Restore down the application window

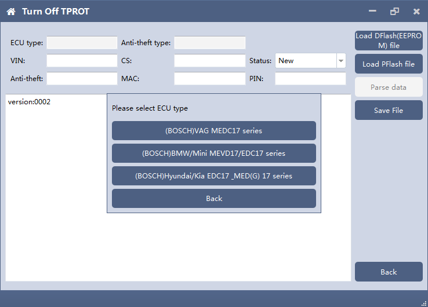click(x=394, y=11)
